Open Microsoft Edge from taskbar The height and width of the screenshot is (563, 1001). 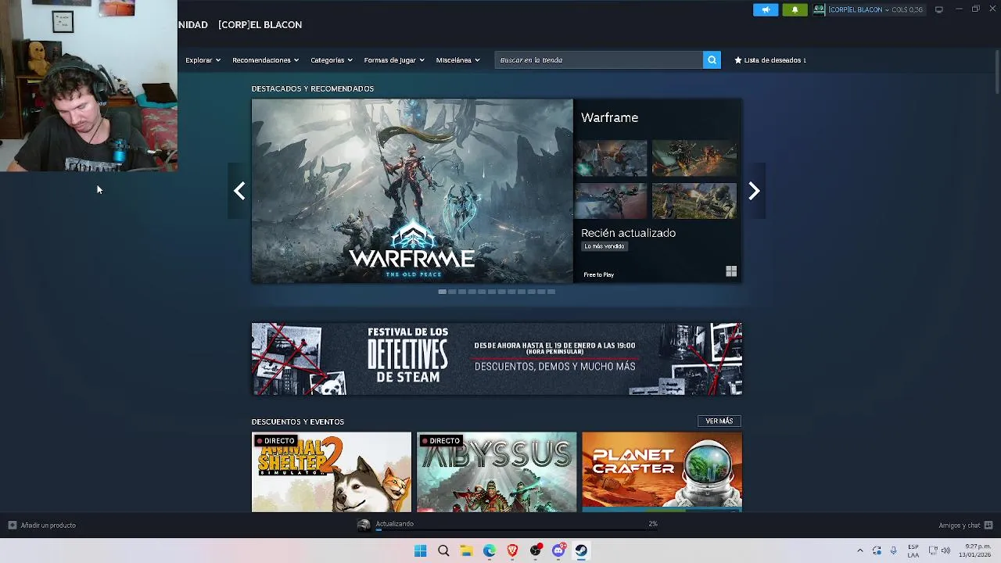[x=490, y=550]
